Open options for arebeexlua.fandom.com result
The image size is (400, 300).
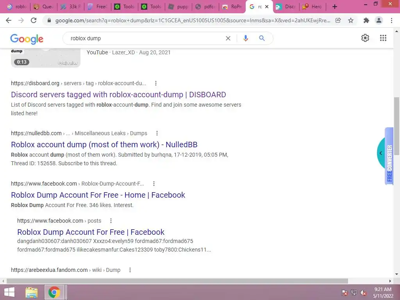(130, 270)
